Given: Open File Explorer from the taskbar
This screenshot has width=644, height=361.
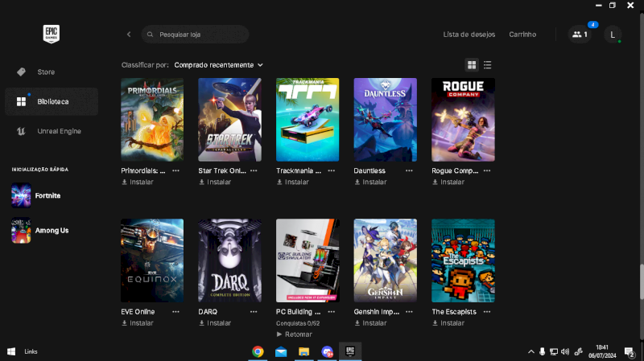Looking at the screenshot, I should (x=304, y=351).
